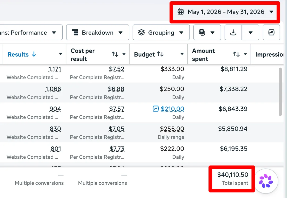
Task: Click the Budget sort arrows icon
Action: 160,54
